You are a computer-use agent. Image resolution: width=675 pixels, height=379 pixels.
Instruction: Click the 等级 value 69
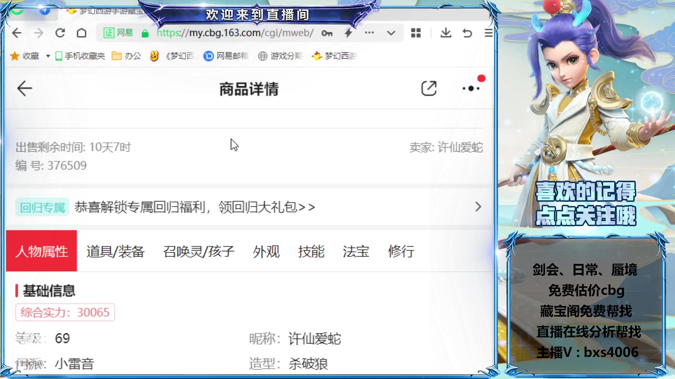[62, 338]
